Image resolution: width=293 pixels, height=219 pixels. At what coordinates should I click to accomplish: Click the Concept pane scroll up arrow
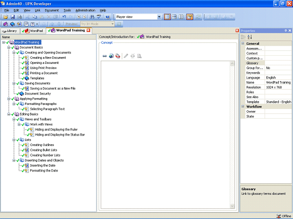(232, 64)
